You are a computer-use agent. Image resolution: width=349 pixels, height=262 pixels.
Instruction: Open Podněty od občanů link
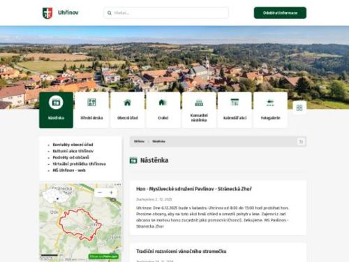(x=71, y=157)
